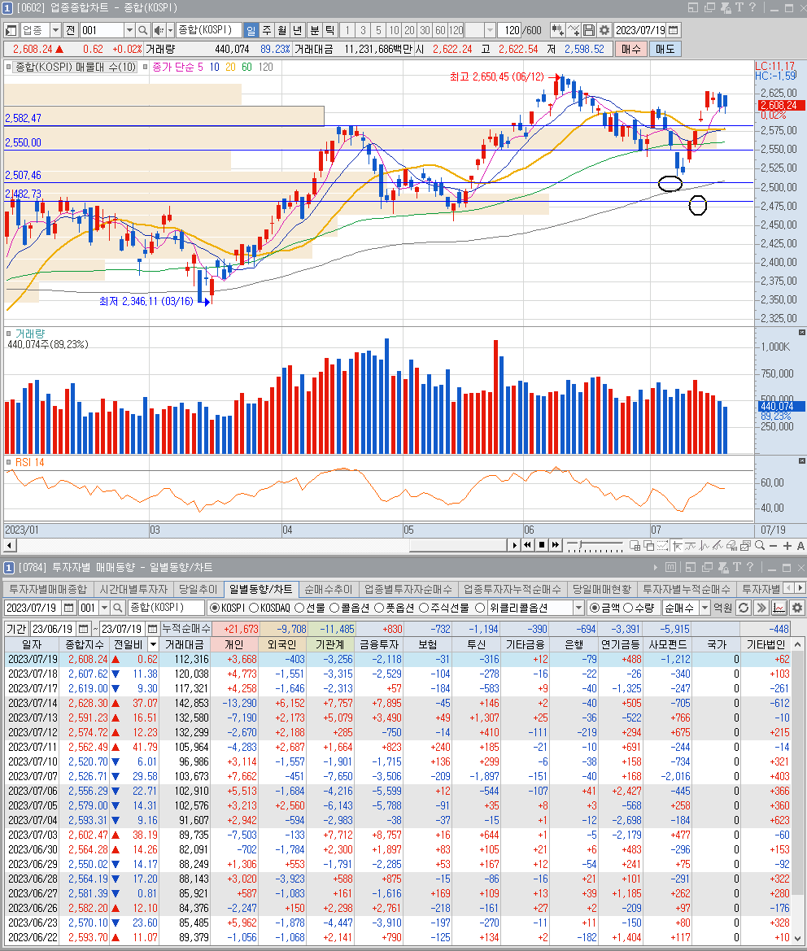Toggle the chart view icon in investor panel
807x951 pixels.
[779, 608]
